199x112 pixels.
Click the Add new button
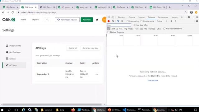pos(87,20)
